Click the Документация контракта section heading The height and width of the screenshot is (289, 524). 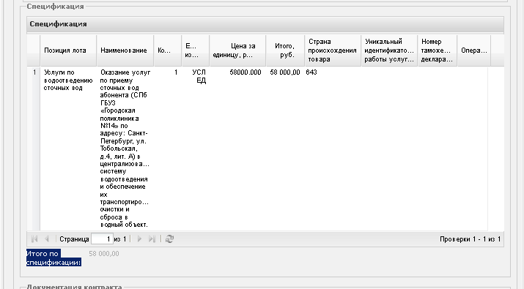74,286
